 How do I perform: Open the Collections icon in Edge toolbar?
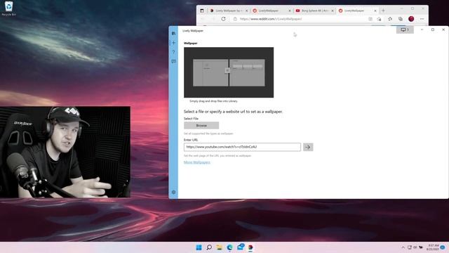(401, 19)
